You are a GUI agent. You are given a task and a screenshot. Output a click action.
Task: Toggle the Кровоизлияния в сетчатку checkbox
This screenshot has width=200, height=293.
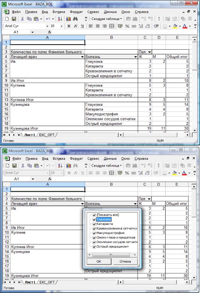[94, 229]
